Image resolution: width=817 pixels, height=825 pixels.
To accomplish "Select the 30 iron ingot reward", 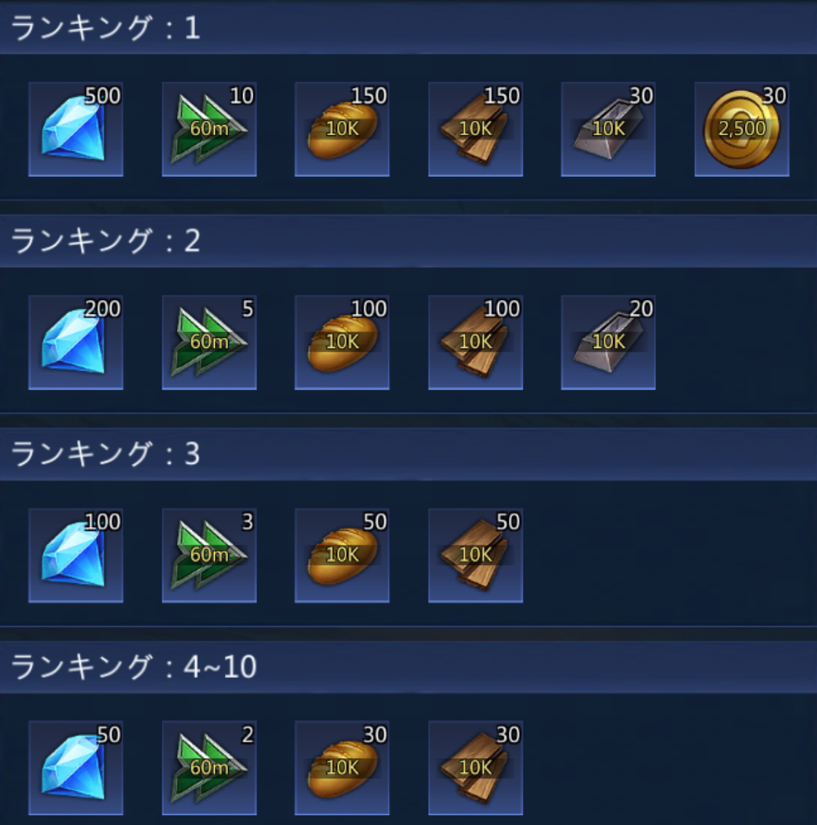I will click(608, 129).
